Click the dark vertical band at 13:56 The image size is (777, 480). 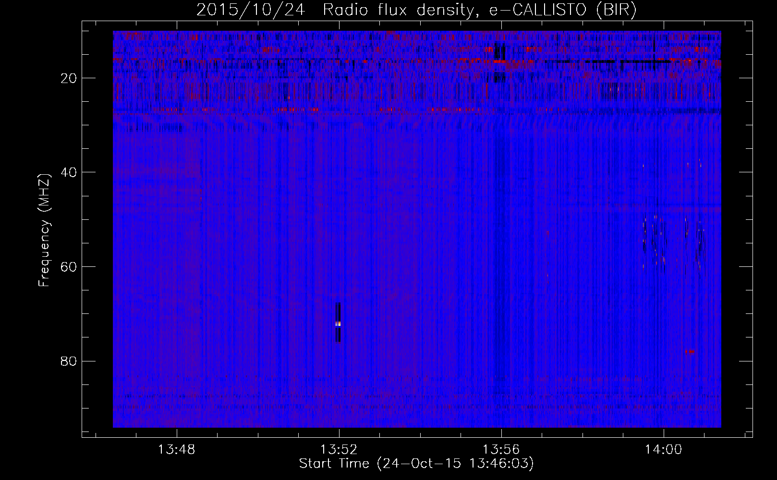point(500,230)
